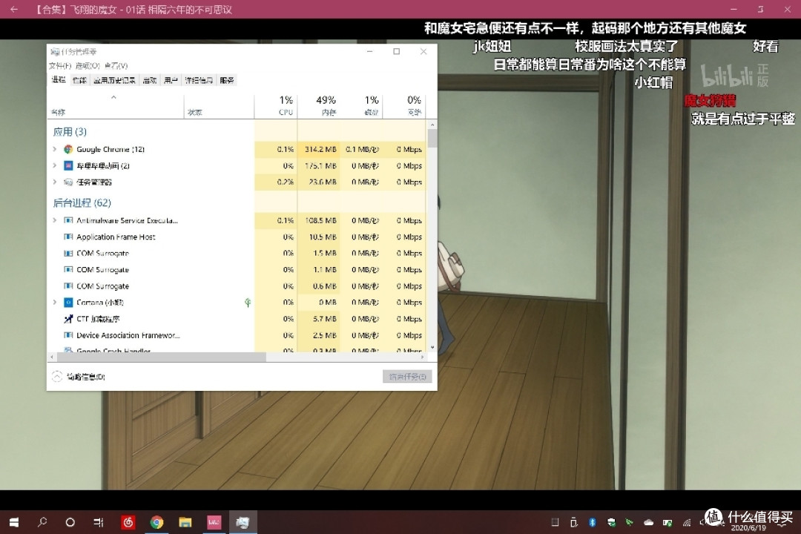Screen dimensions: 801x534
Task: Click the network signal tray icon
Action: [x=687, y=522]
